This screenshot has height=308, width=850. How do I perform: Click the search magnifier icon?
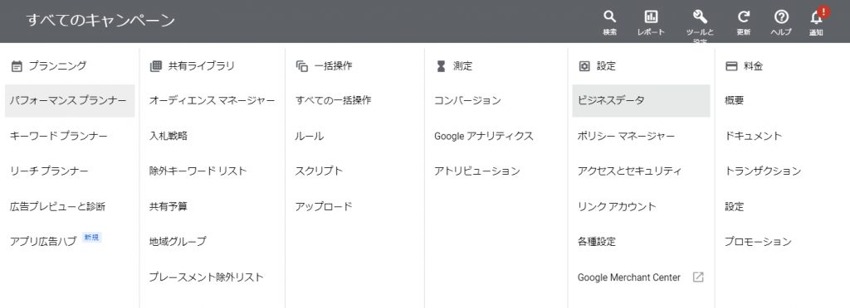click(609, 17)
